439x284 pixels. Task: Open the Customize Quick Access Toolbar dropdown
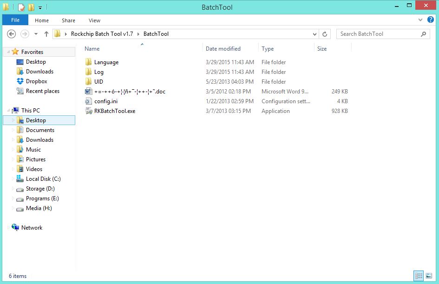point(40,7)
